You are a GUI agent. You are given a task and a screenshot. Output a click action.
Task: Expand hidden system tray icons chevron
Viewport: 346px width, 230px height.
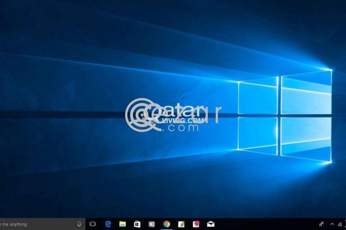(x=332, y=224)
